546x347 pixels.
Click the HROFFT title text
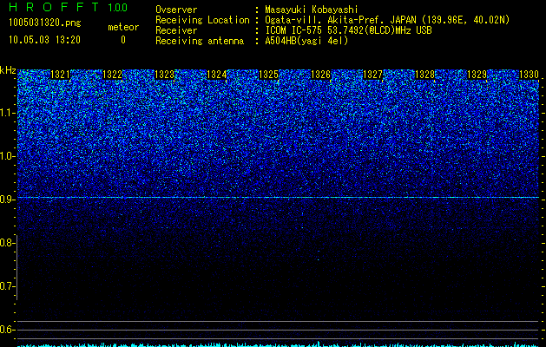(x=54, y=7)
